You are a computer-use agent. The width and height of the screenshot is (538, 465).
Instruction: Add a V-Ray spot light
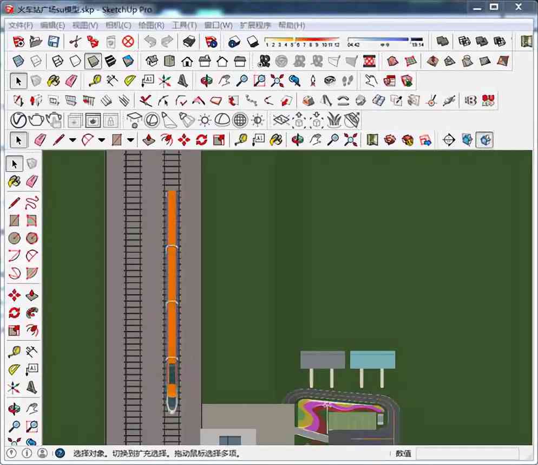pyautogui.click(x=187, y=120)
